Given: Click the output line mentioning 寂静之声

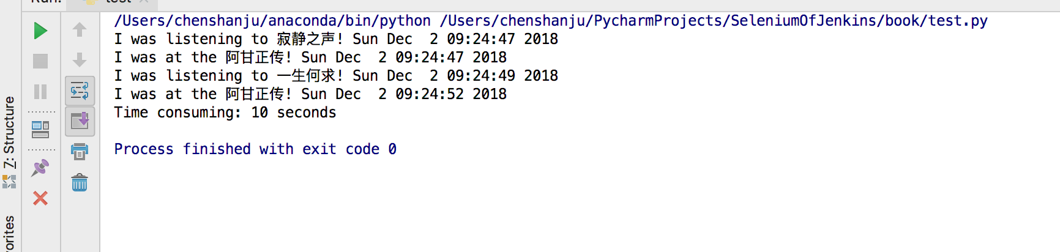Looking at the screenshot, I should 336,39.
